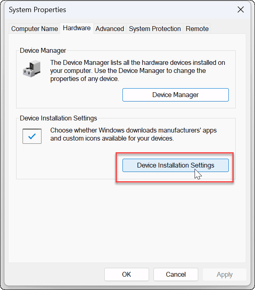Cancel the System Properties dialog

tap(176, 274)
